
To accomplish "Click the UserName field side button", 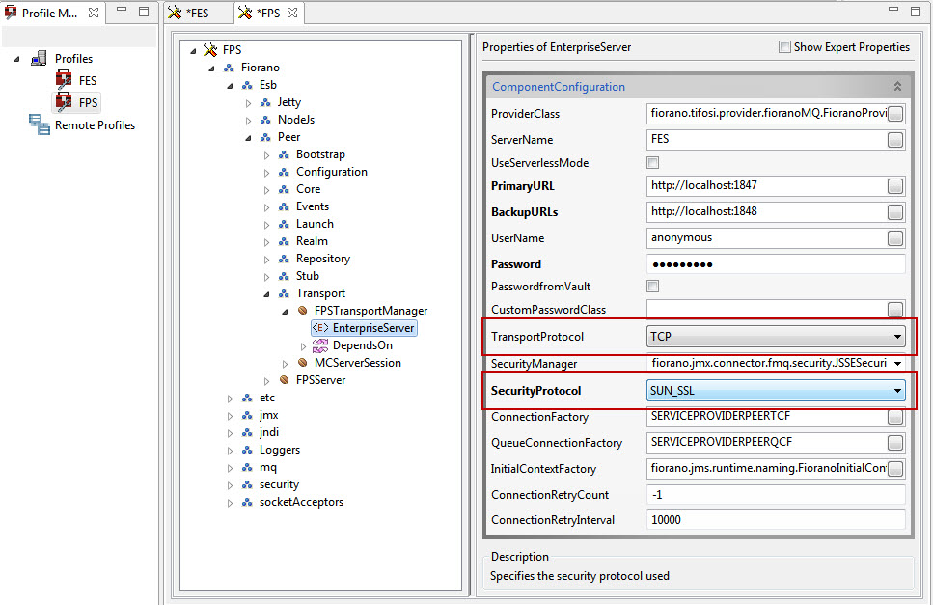I will (x=895, y=238).
